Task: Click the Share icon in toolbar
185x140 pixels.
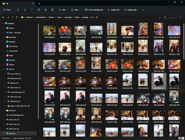Action: click(x=46, y=10)
